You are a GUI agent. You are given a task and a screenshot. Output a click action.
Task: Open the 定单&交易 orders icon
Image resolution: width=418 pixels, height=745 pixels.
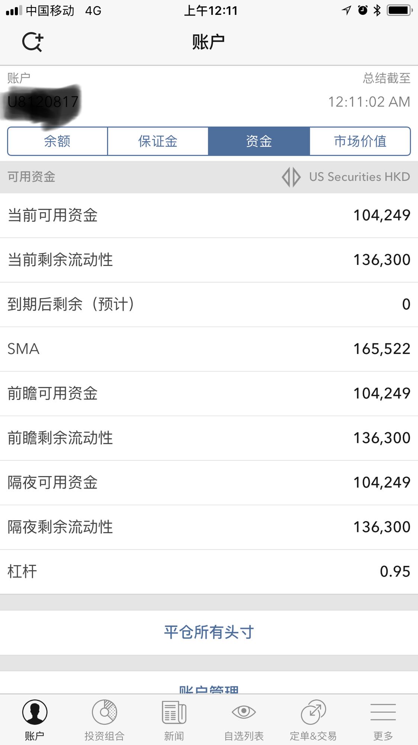coord(313,712)
